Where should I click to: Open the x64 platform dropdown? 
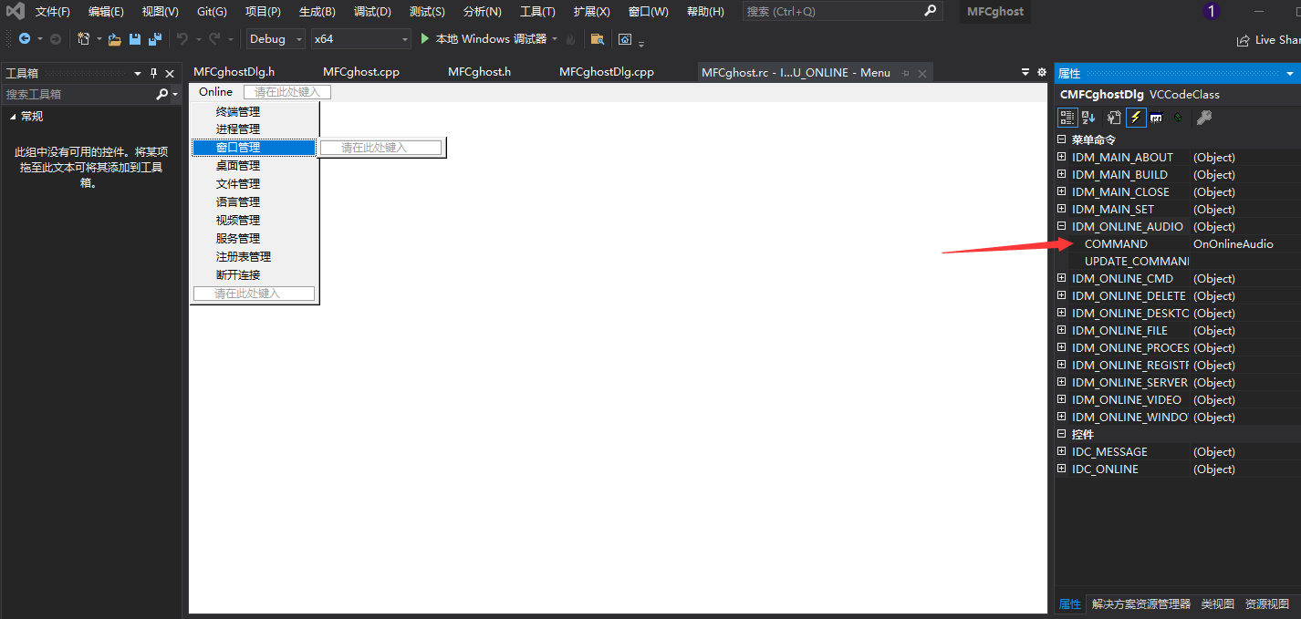(x=360, y=39)
